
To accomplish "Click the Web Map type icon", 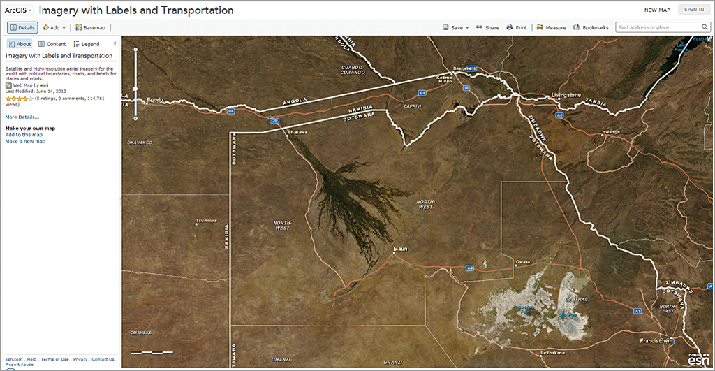I will click(x=8, y=85).
